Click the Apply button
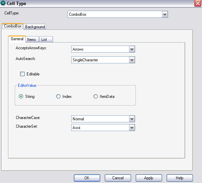Screen dimensions: 202x183 point(149,178)
